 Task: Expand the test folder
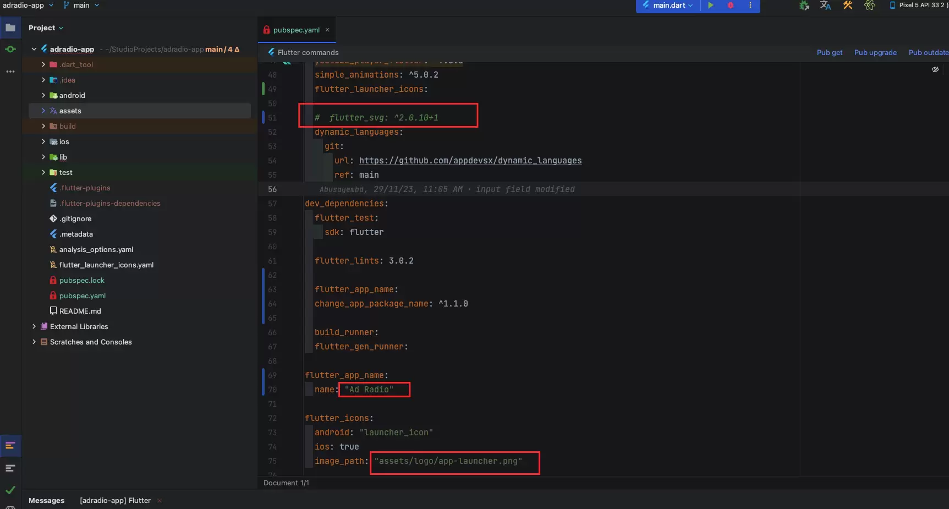tap(43, 172)
